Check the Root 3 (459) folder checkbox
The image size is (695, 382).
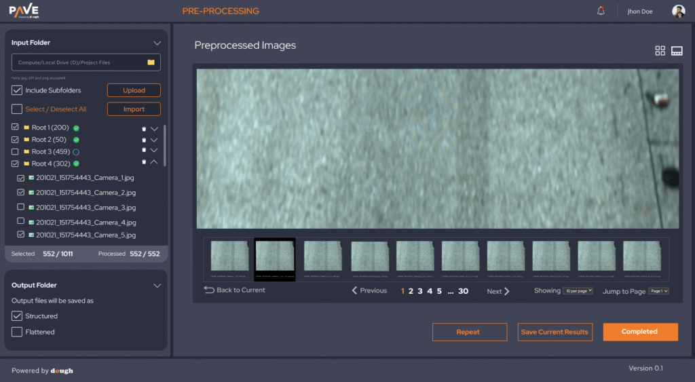click(16, 151)
